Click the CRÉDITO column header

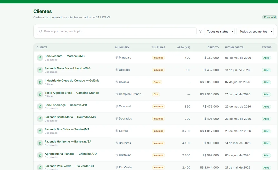point(213,47)
